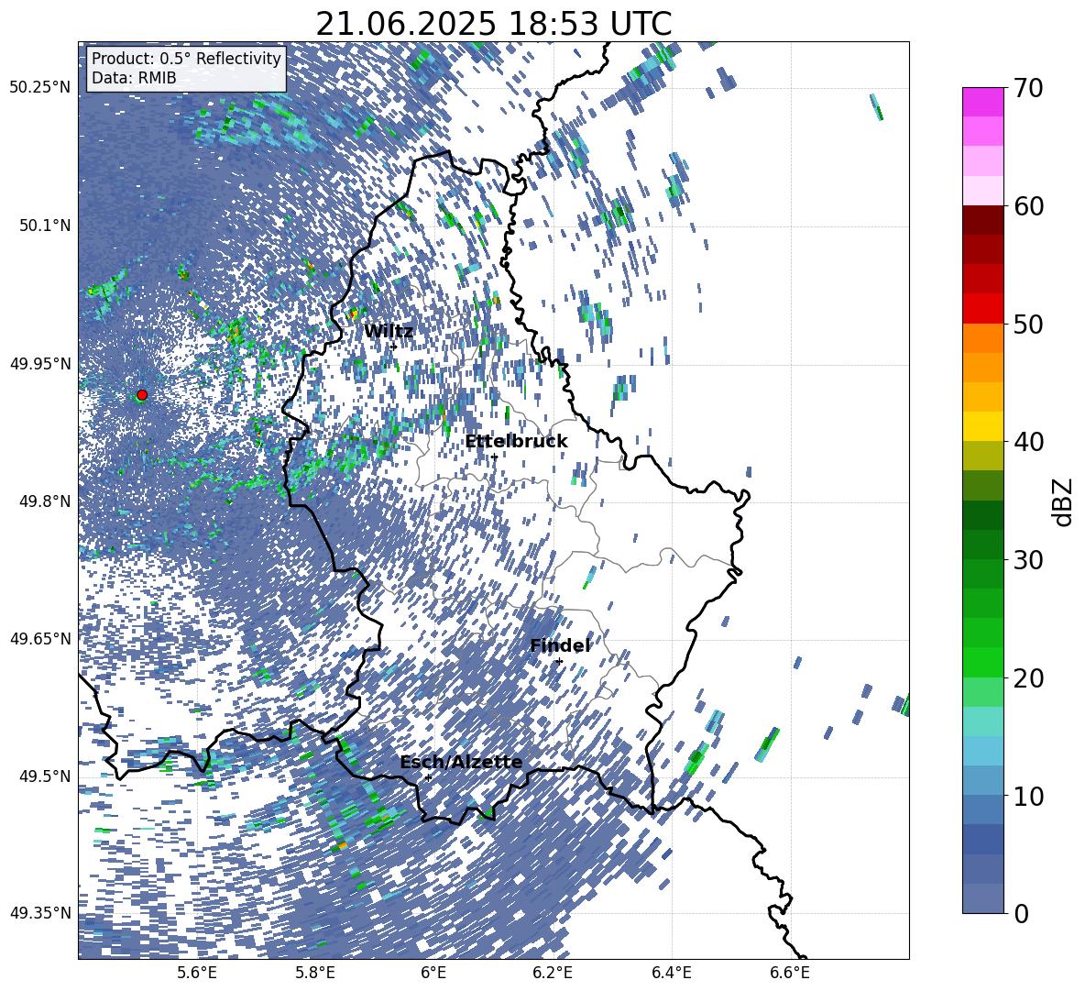The image size is (1085, 991).
Task: Click the yellow colorbar segment at 40
Action: 982,426
